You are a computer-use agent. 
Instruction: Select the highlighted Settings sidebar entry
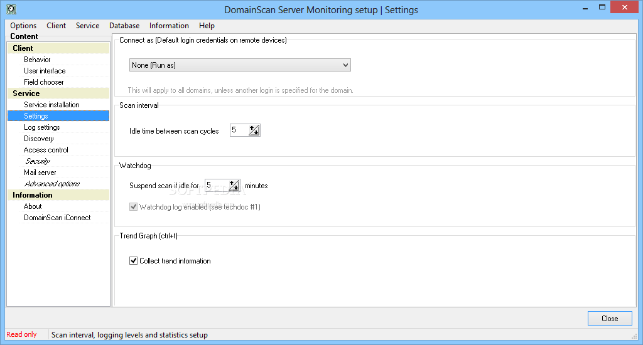click(58, 116)
